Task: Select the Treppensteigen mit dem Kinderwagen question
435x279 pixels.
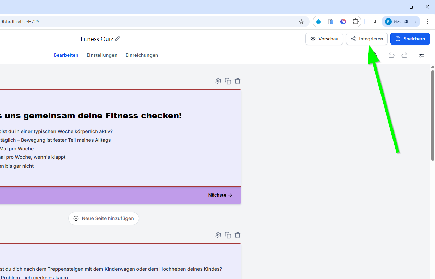Action: click(111, 269)
